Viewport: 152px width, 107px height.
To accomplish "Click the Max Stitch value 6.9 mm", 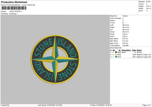I will pos(125,39).
